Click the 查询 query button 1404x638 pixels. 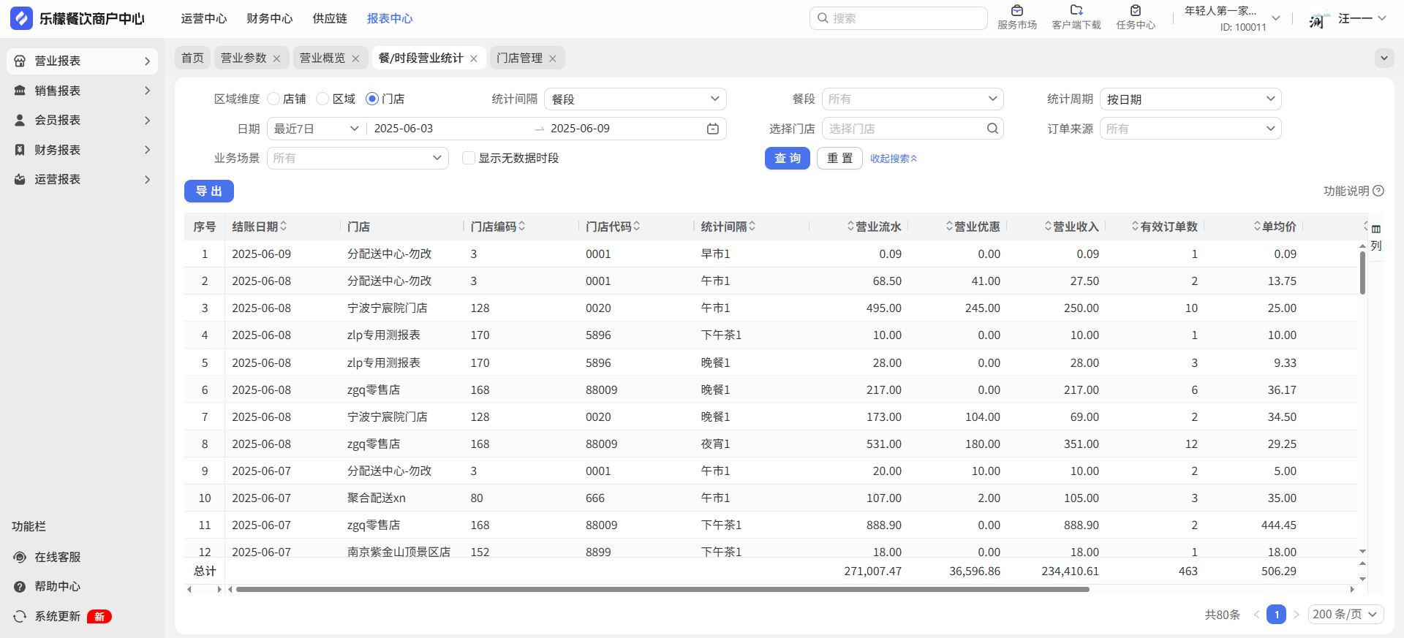(787, 158)
